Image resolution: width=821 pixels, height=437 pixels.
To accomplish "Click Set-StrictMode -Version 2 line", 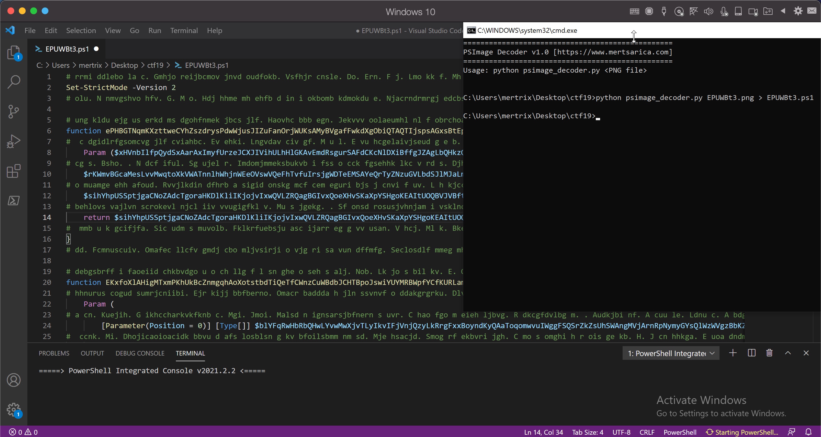I will (121, 87).
